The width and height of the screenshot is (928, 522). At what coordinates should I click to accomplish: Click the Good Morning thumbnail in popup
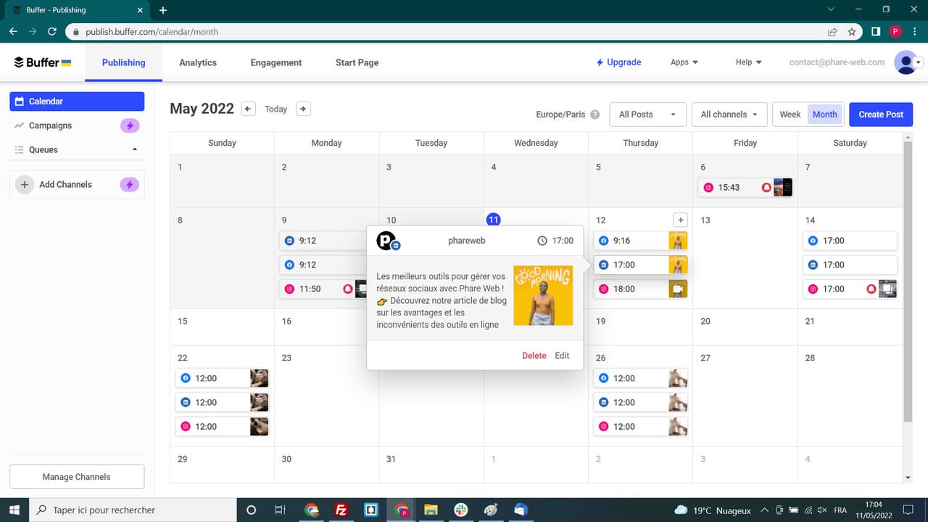pos(543,295)
